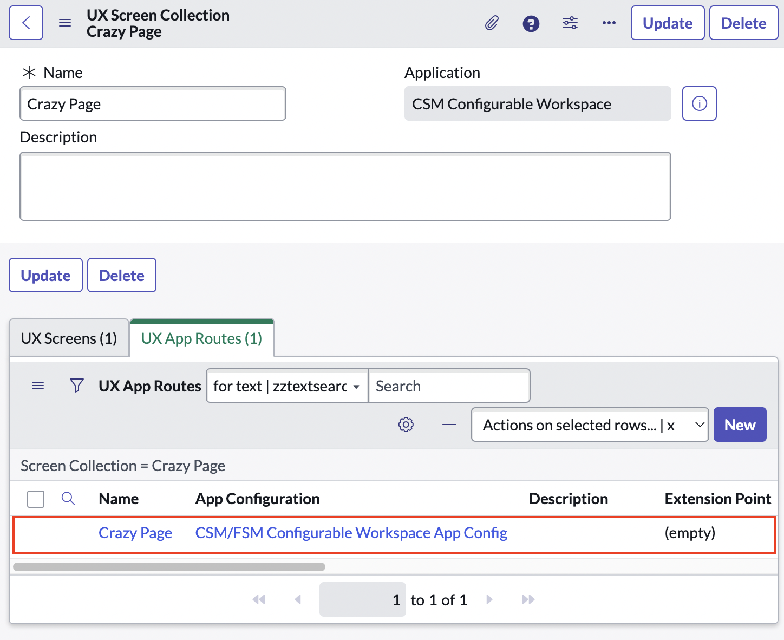The width and height of the screenshot is (784, 640).
Task: Click the back arrow button
Action: click(x=26, y=23)
